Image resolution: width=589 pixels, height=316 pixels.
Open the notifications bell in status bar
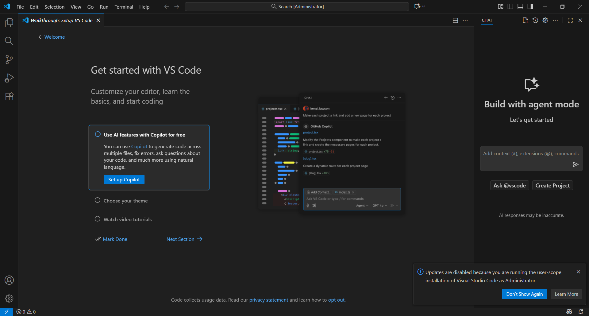point(581,312)
